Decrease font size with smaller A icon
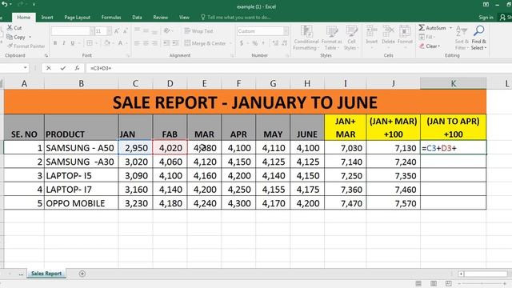Viewport: 512px width, 288px height. (x=125, y=31)
